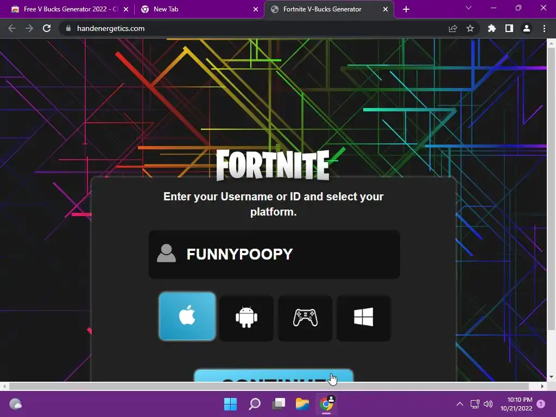
Task: Select the Android platform button
Action: (247, 318)
